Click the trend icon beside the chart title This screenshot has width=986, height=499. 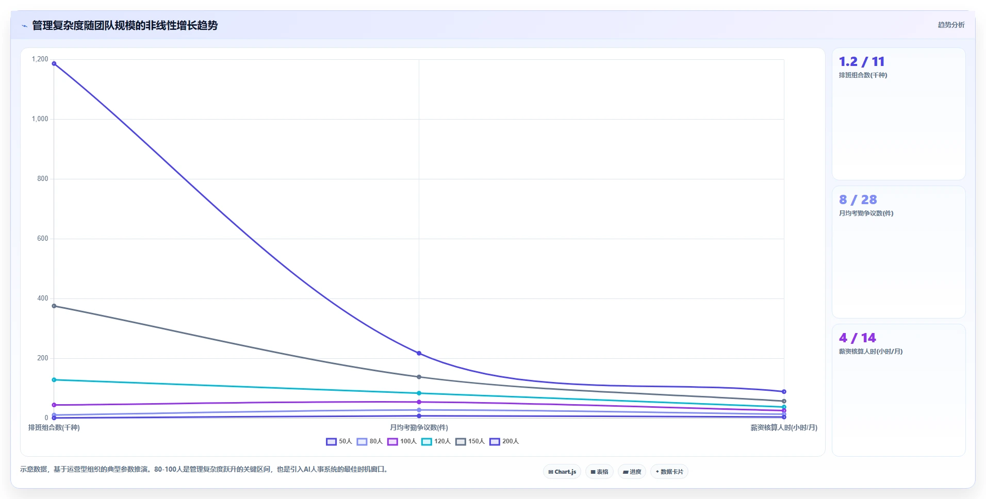tap(24, 26)
